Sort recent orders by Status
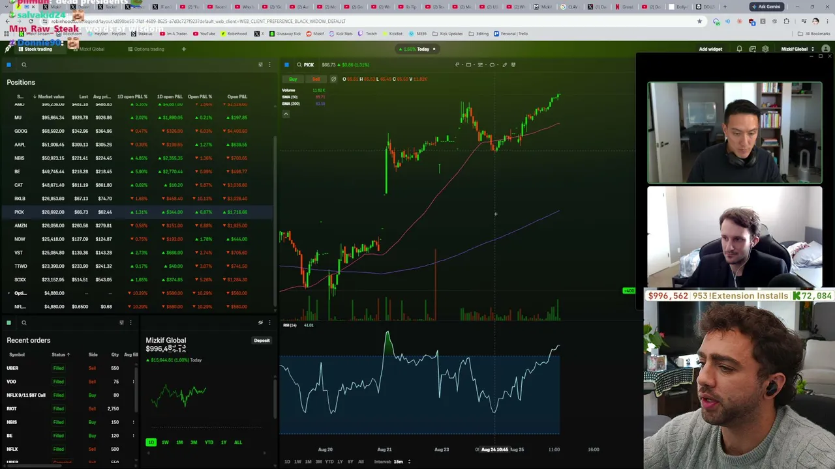The height and width of the screenshot is (469, 835). pos(60,355)
